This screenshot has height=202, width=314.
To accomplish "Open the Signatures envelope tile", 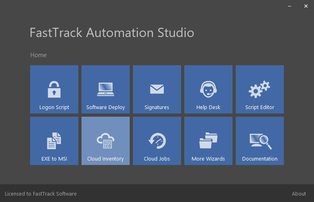I will [x=157, y=89].
